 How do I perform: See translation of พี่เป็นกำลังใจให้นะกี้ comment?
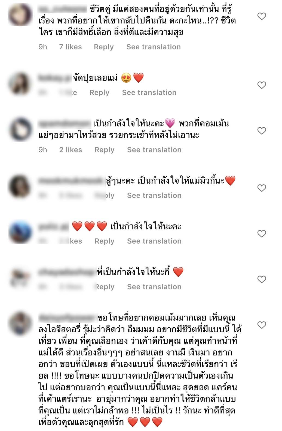coord(154,287)
